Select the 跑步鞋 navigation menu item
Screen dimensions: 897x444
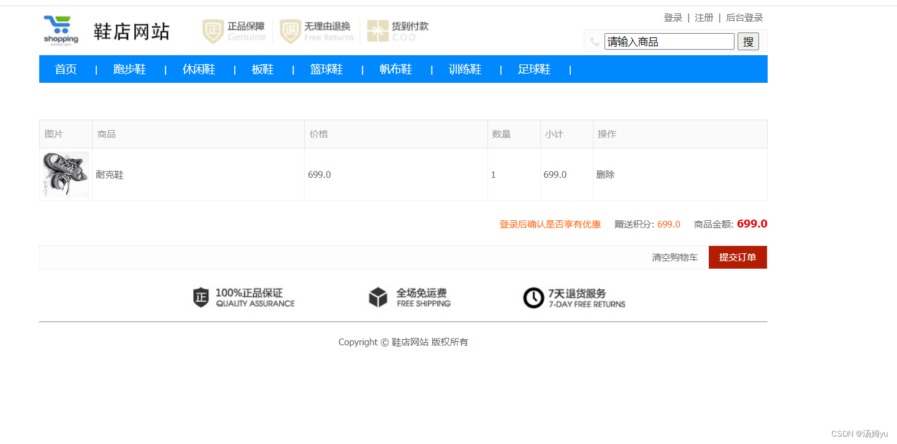130,69
